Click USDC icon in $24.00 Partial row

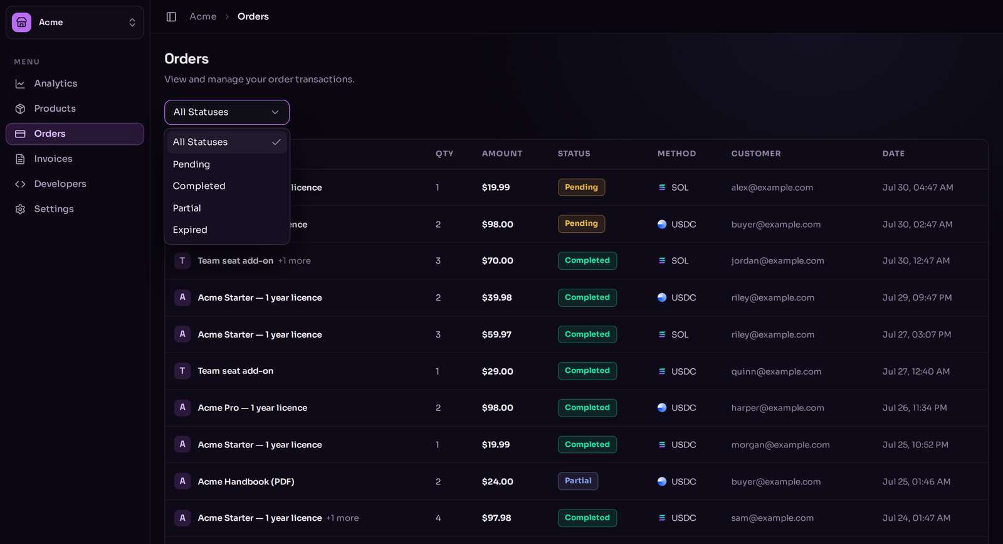tap(662, 481)
